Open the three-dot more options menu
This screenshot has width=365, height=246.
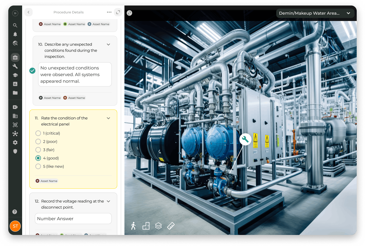tap(109, 12)
